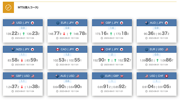
Task: Click the orange MT5 checkmark circle icon
Action: point(8,7)
